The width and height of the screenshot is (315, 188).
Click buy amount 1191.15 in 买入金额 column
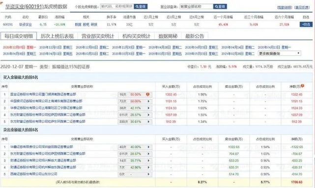point(171,101)
